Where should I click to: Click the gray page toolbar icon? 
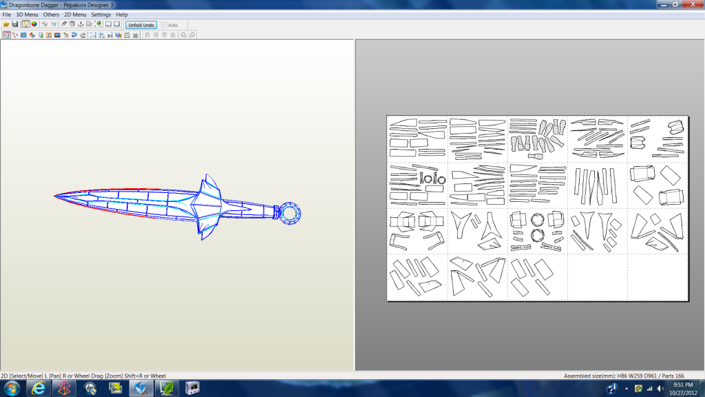tap(89, 24)
